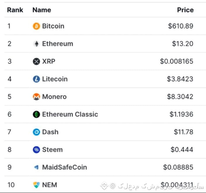Select the Dash price $11.78

(184, 132)
